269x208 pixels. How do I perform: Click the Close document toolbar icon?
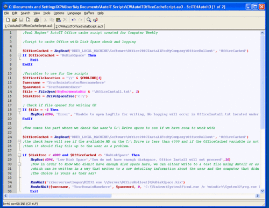(x=28, y=20)
